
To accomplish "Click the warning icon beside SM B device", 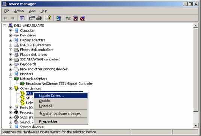I will coord(22,98).
